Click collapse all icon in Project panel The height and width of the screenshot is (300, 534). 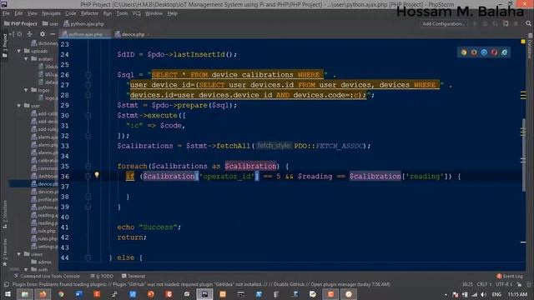(30, 34)
